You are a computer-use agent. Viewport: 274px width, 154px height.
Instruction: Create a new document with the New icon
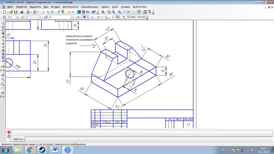[4, 12]
